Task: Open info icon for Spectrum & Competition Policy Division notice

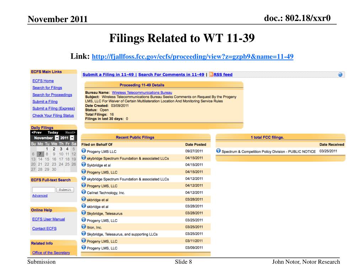Action: point(218,151)
